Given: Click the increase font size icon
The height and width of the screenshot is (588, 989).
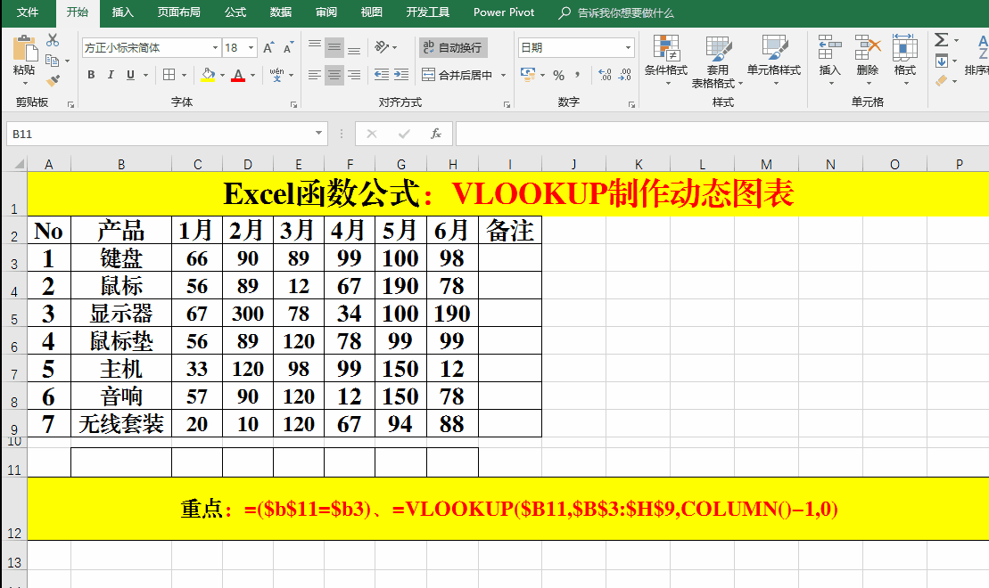Looking at the screenshot, I should (268, 48).
